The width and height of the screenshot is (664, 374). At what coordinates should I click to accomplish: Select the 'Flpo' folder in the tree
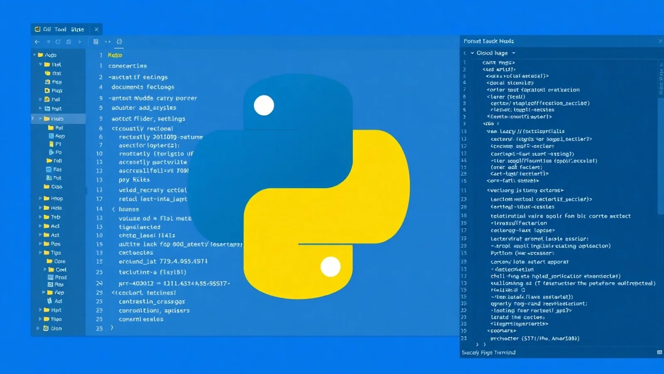pyautogui.click(x=53, y=319)
